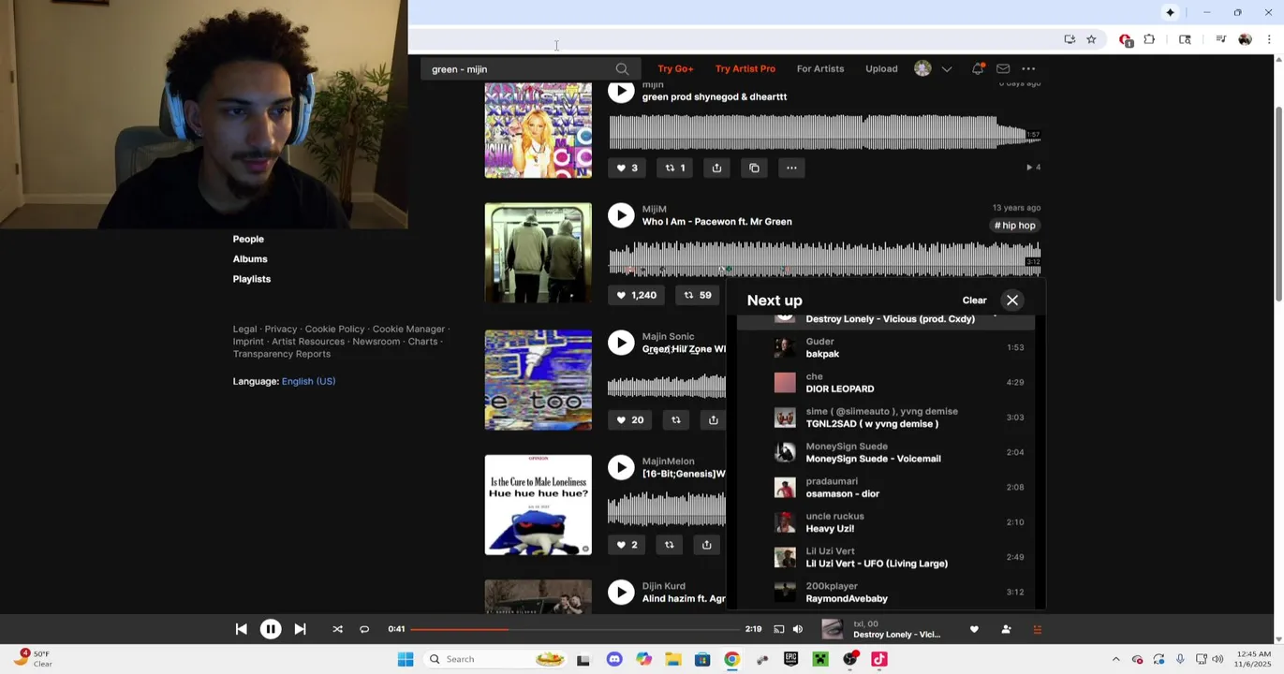Like the MajinMelon track with 2 likes
Viewport: 1284px width, 674px height.
[x=627, y=544]
